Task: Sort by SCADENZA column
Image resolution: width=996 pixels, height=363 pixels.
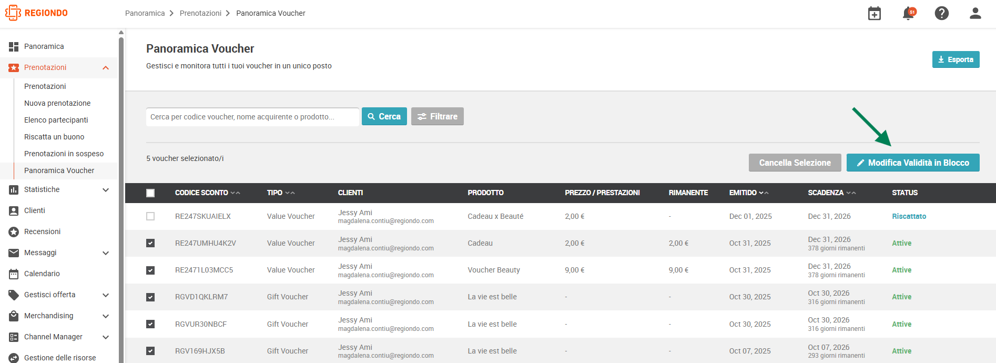Action: tap(832, 193)
